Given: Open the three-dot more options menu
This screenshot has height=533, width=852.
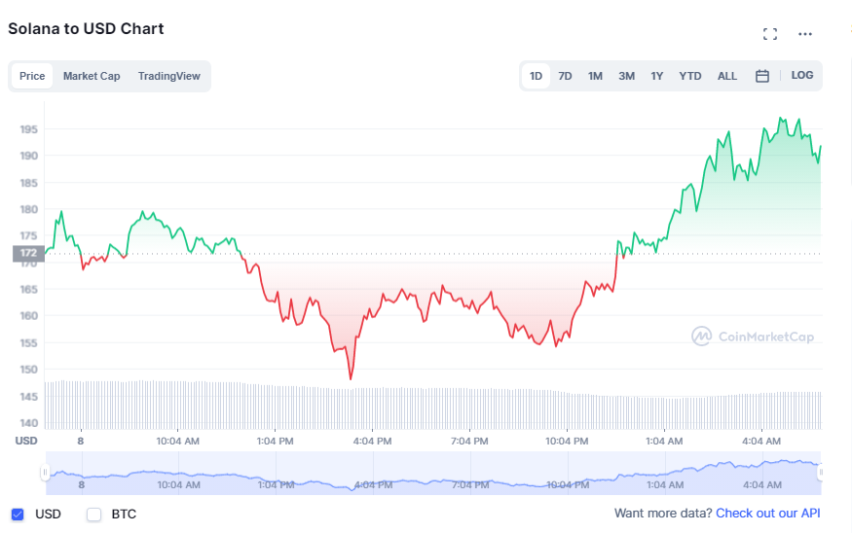Looking at the screenshot, I should (804, 34).
